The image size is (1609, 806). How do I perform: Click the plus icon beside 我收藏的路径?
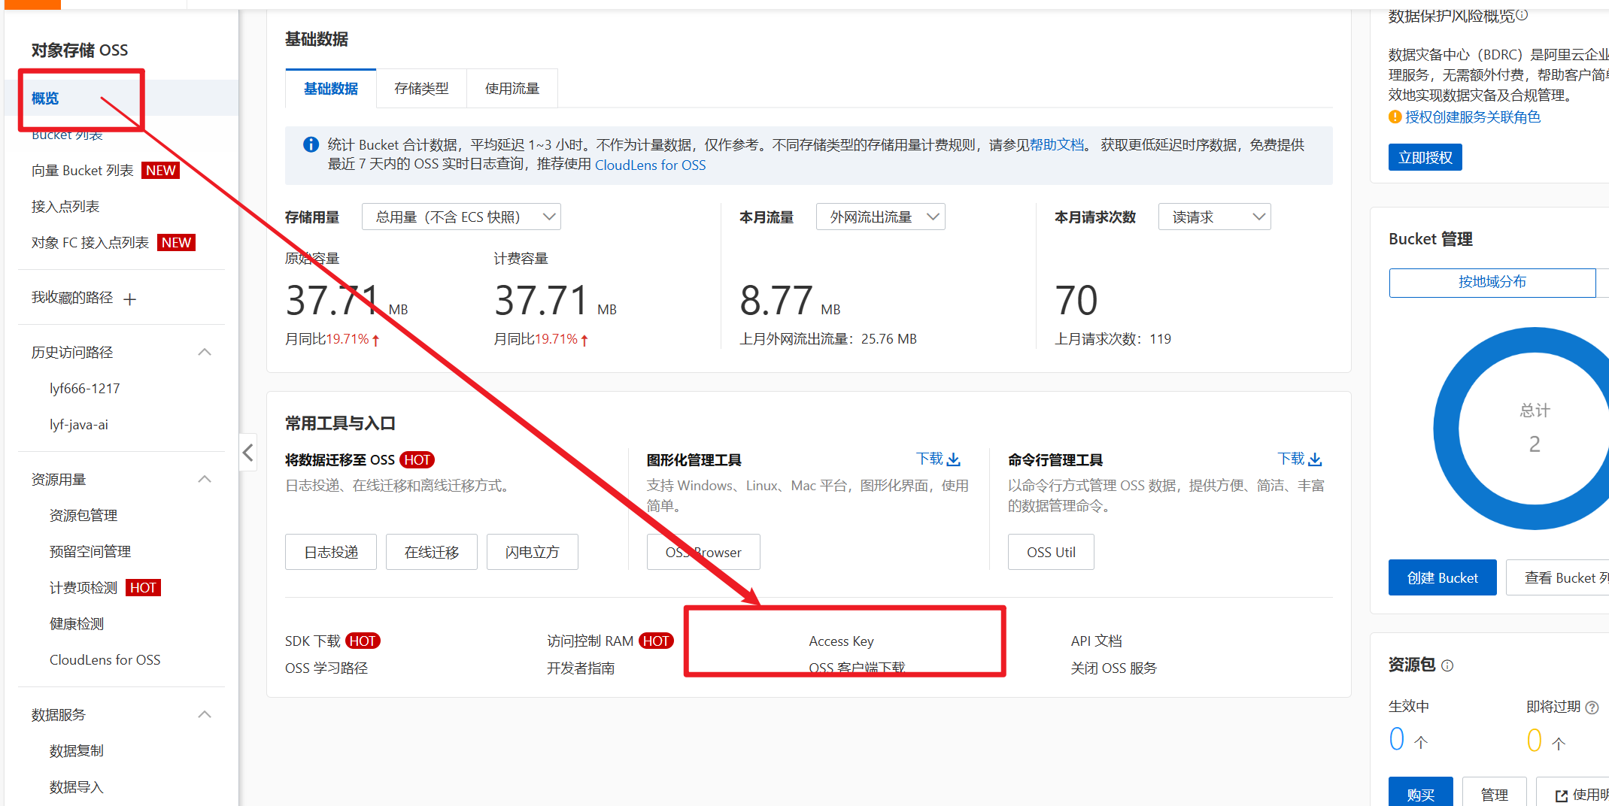click(130, 299)
